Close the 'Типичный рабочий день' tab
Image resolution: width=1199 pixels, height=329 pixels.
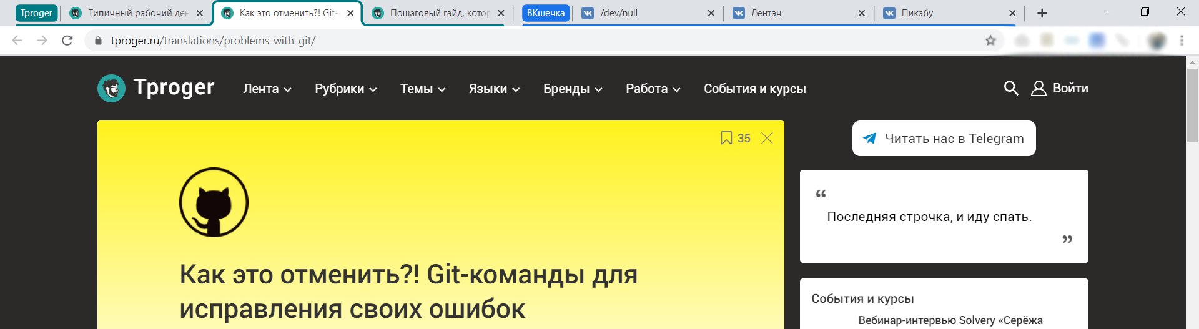pos(200,13)
